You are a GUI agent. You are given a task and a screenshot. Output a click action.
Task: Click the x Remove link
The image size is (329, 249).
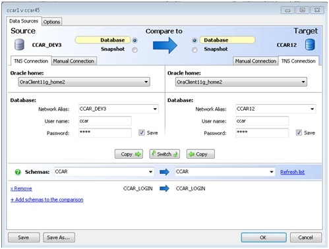tap(21, 188)
